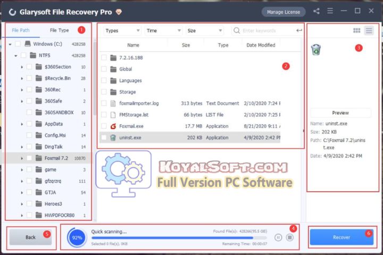The width and height of the screenshot is (383, 255).
Task: Switch to list view
Action: (x=369, y=30)
